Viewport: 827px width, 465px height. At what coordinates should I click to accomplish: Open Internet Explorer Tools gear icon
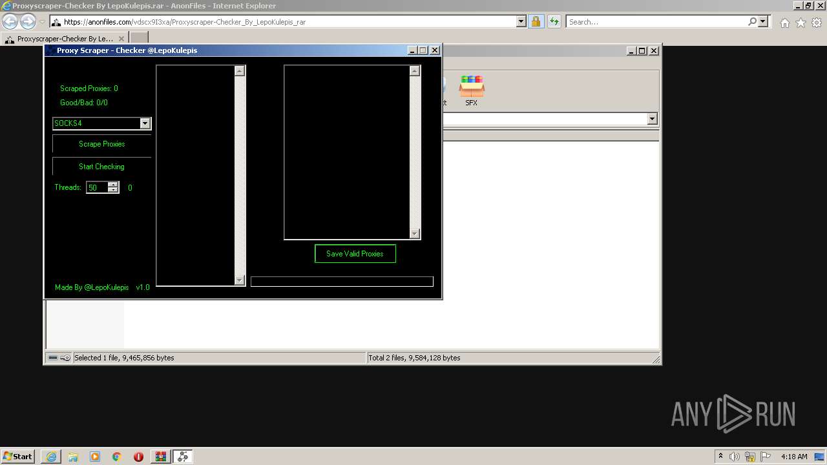tap(817, 23)
